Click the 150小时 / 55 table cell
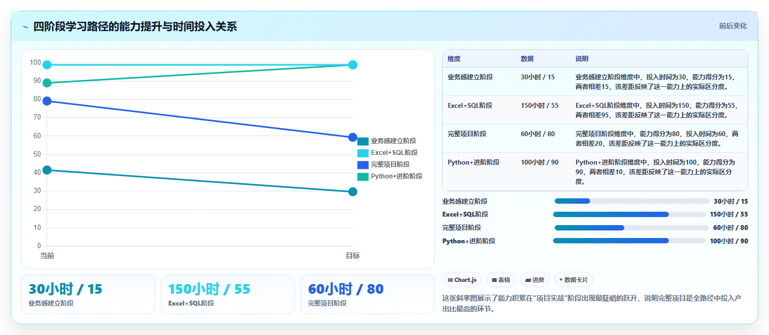The width and height of the screenshot is (769, 335). tap(540, 106)
